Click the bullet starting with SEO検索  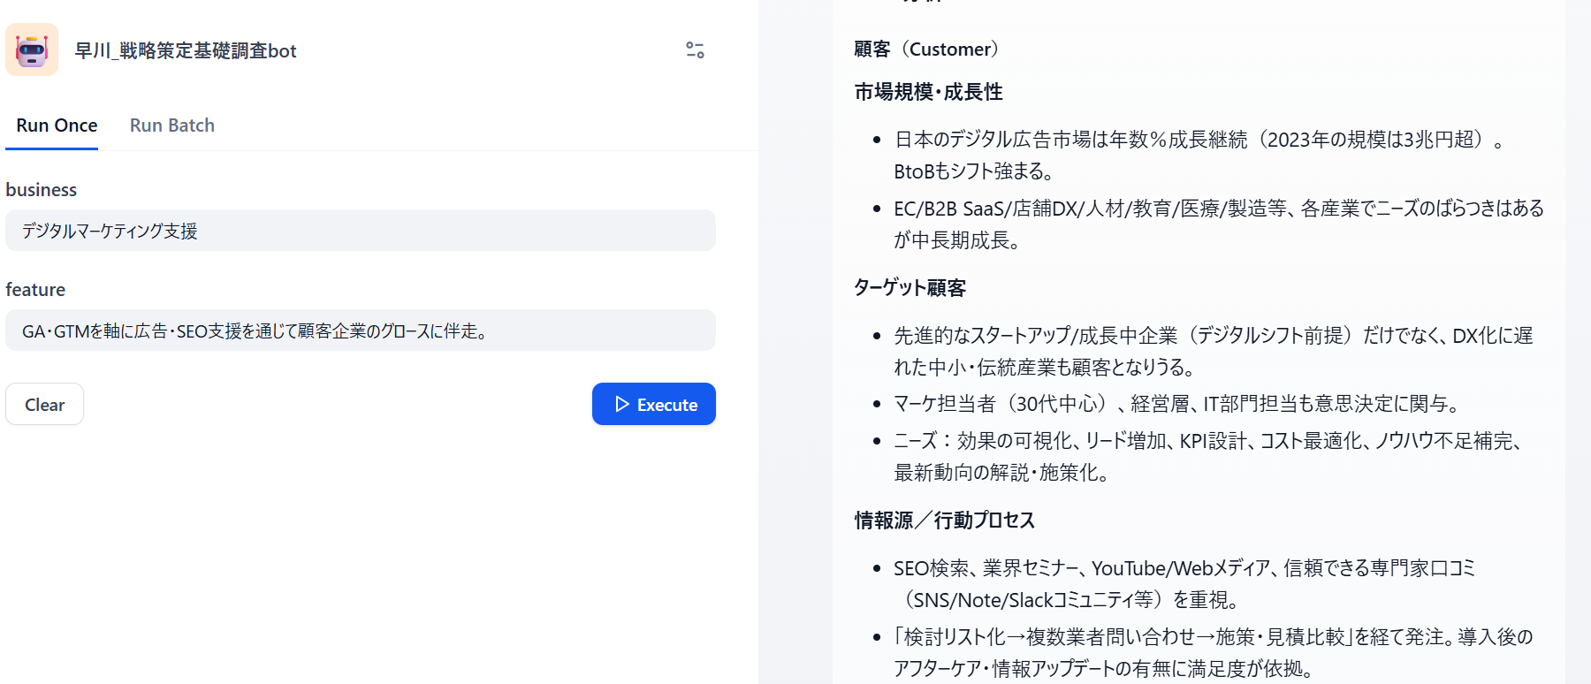click(1184, 583)
